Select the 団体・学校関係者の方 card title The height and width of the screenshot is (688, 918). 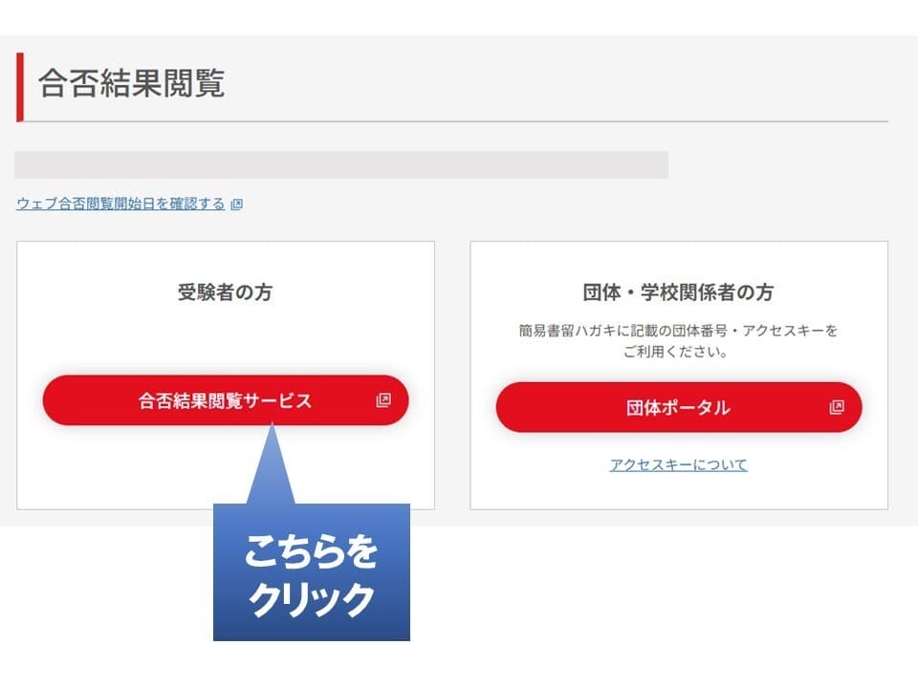[x=679, y=292]
